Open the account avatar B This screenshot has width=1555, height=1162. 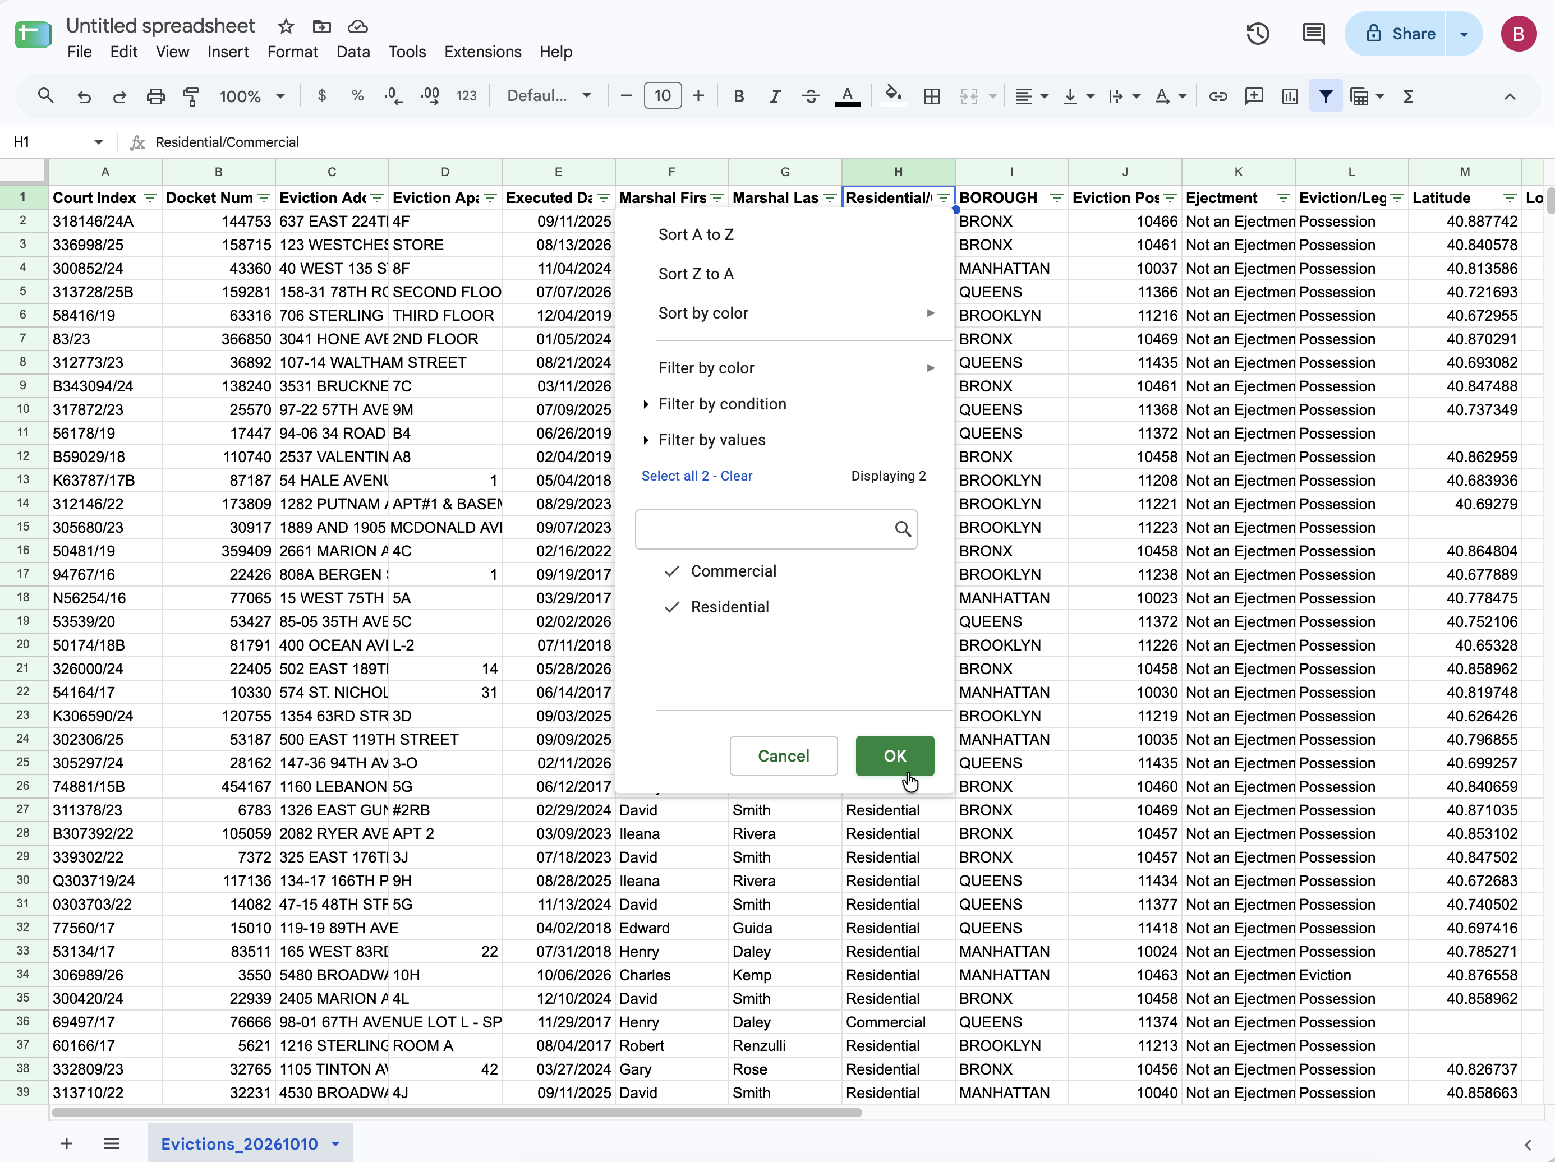[x=1518, y=34]
